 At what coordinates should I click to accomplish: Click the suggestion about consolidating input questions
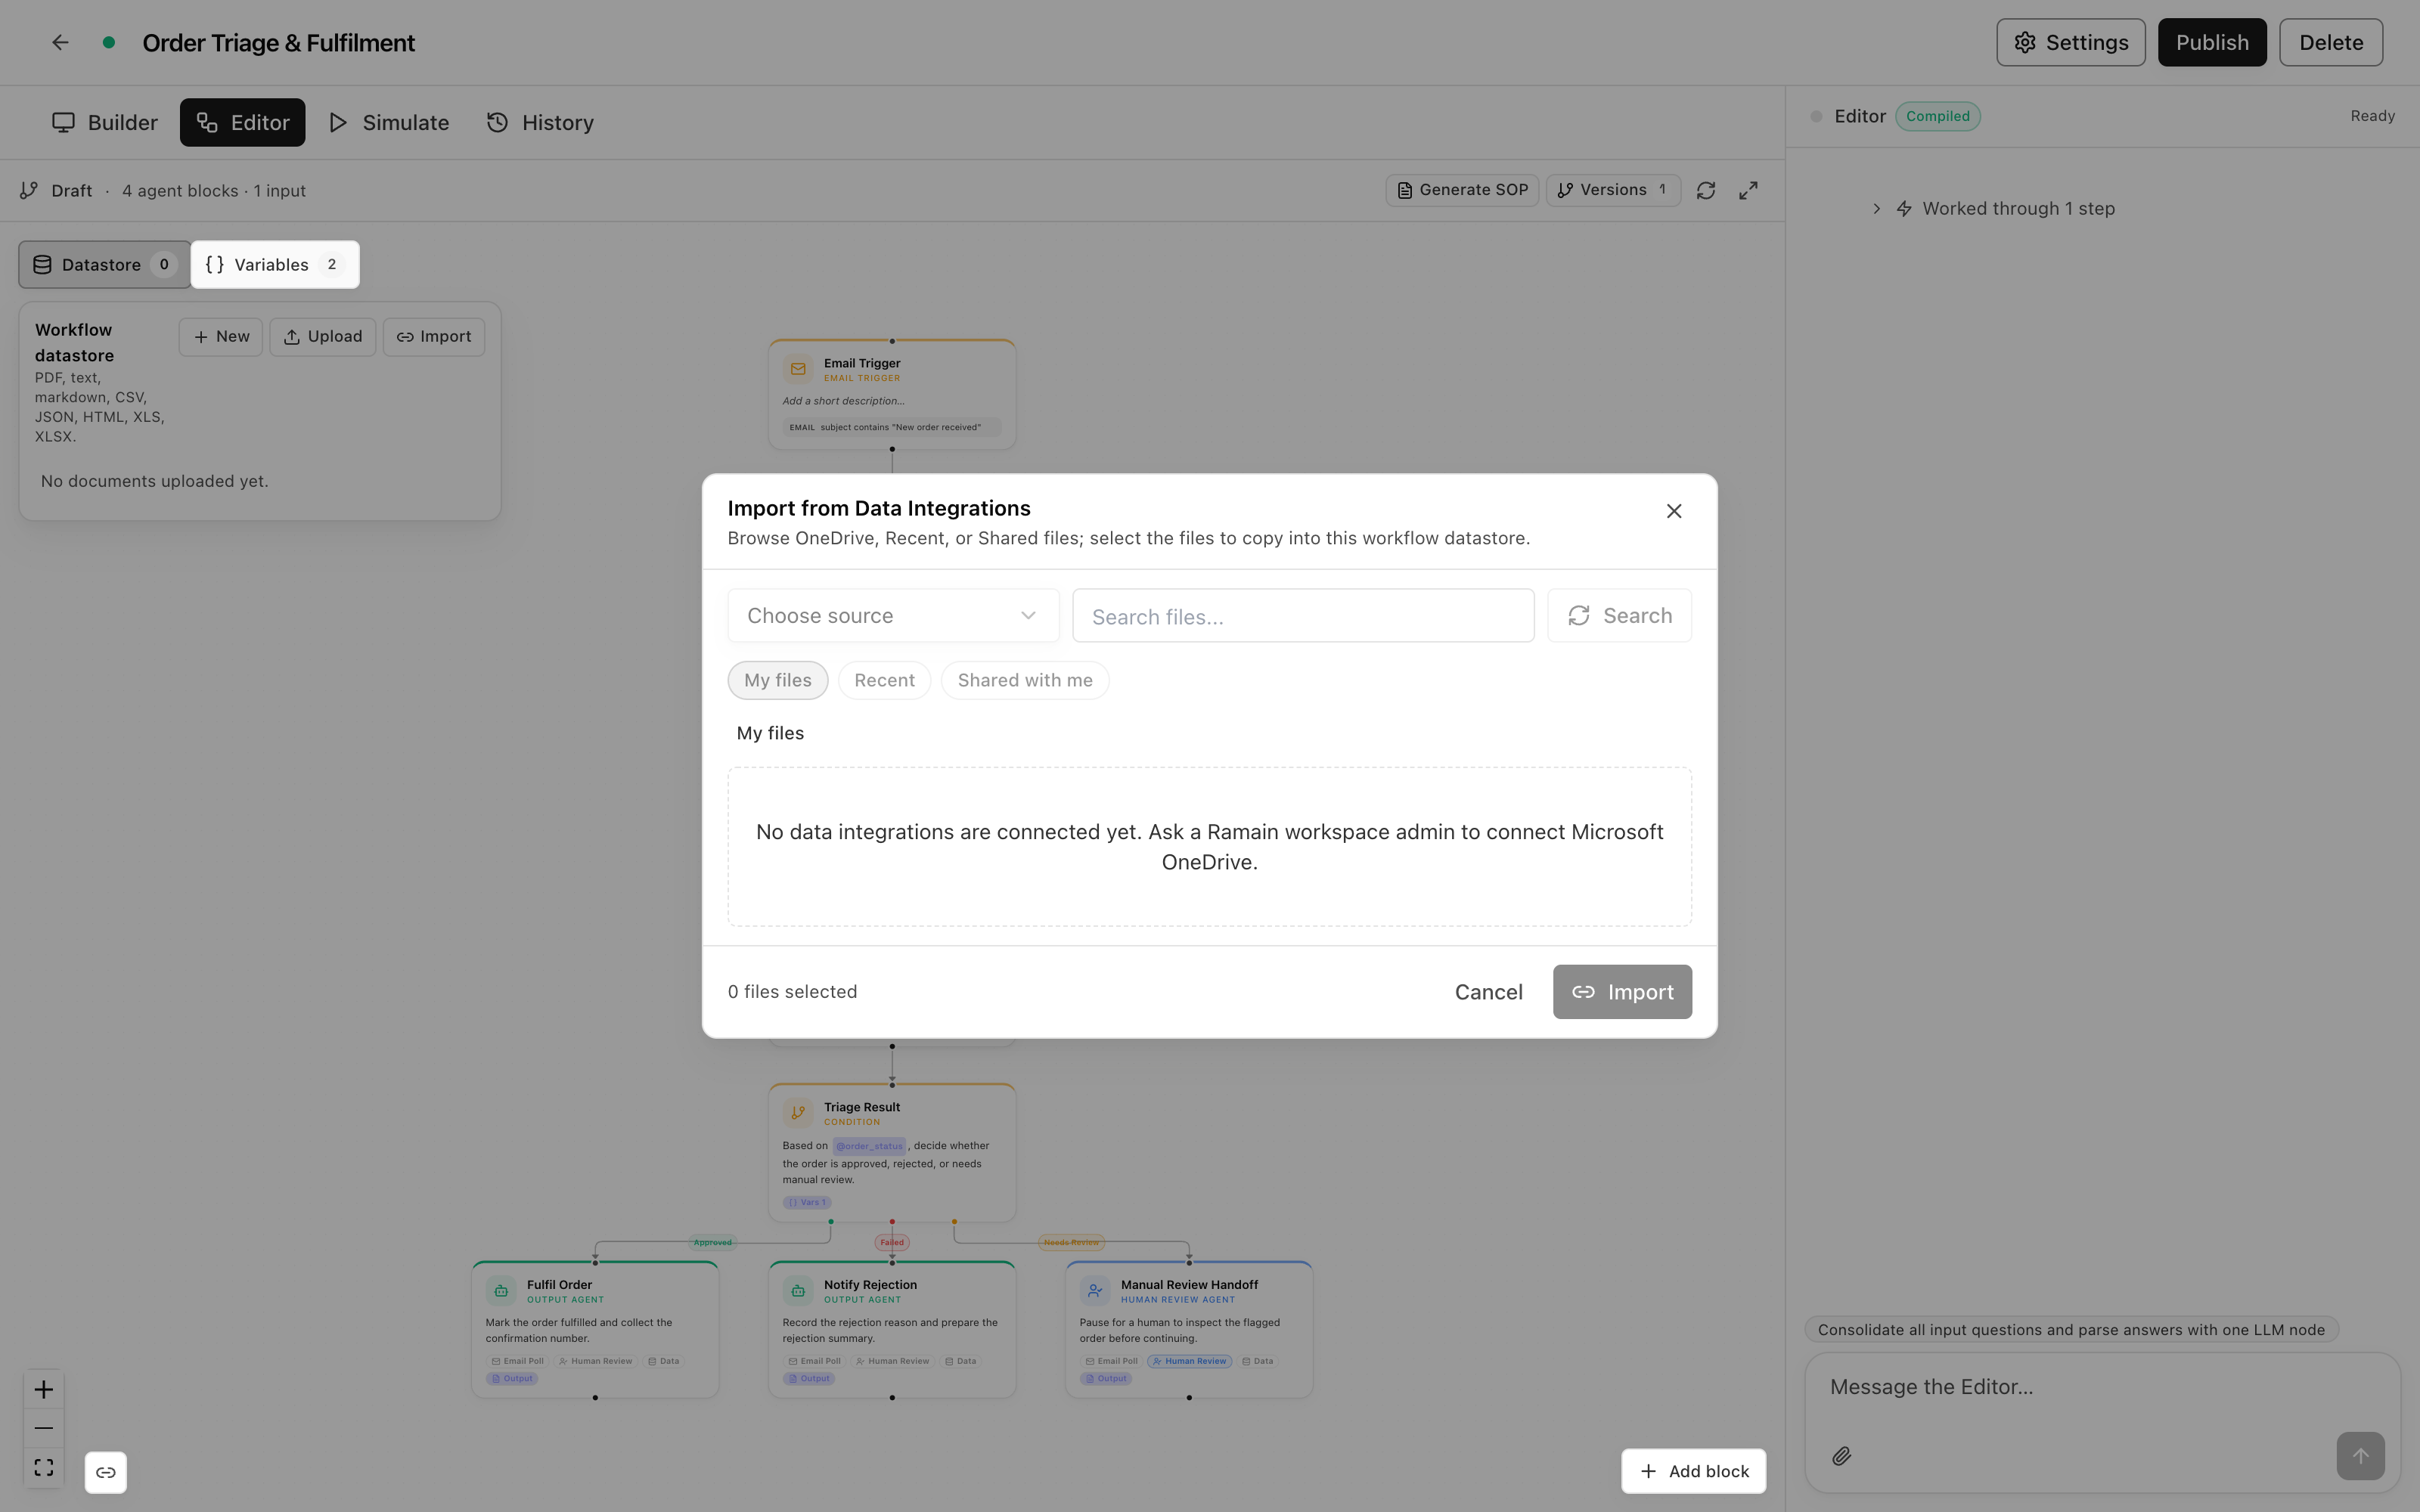click(2070, 1329)
